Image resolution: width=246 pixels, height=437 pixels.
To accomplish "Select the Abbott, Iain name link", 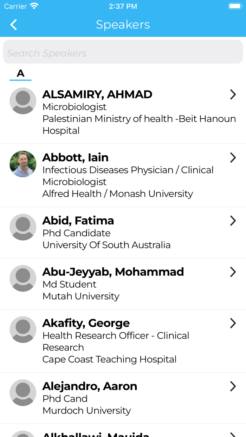I will (75, 158).
